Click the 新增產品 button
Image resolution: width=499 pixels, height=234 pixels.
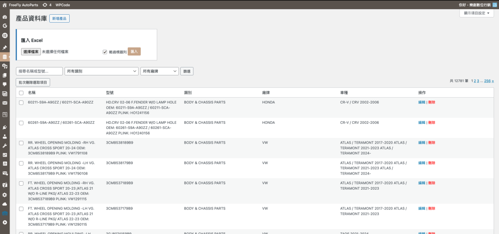click(59, 19)
